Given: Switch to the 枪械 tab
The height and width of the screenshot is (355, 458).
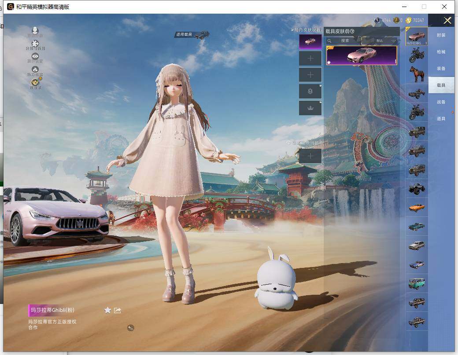Looking at the screenshot, I should pyautogui.click(x=441, y=52).
